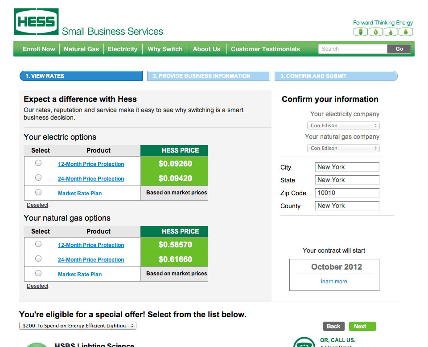Click the Back button
Screen dimensions: 428x347
[334, 326]
